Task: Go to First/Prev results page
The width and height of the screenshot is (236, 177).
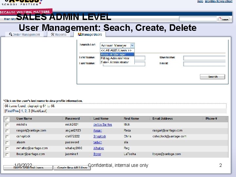Action: click(x=12, y=111)
